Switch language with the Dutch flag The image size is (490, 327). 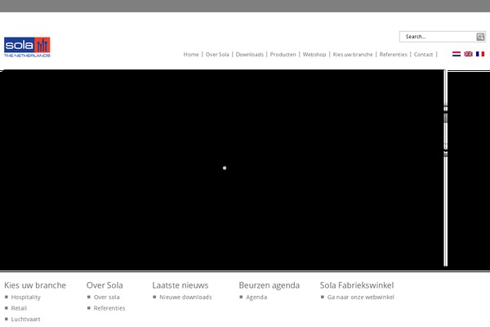point(456,54)
